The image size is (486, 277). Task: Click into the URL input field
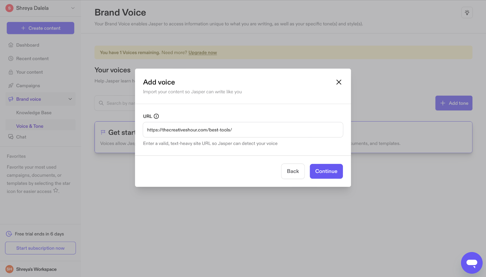coord(243,130)
